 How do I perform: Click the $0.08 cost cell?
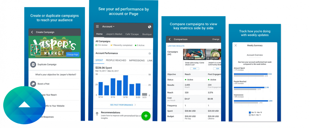point(210,99)
